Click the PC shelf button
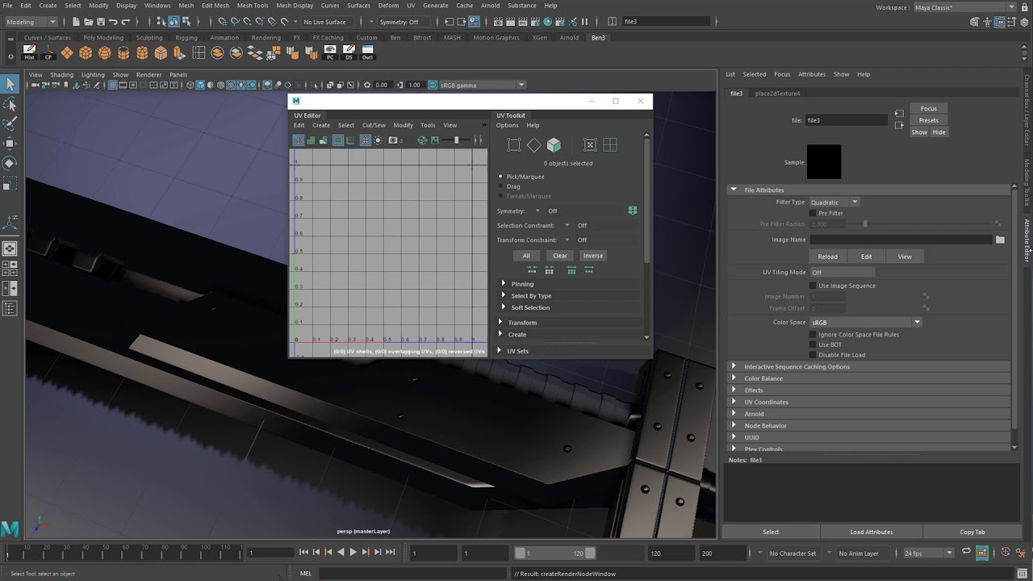This screenshot has height=581, width=1033. [x=330, y=52]
